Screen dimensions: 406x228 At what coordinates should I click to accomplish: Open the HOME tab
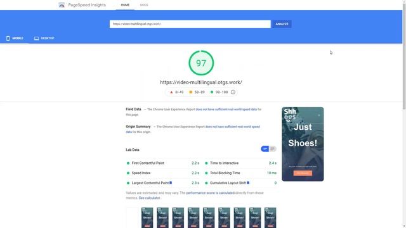point(125,5)
